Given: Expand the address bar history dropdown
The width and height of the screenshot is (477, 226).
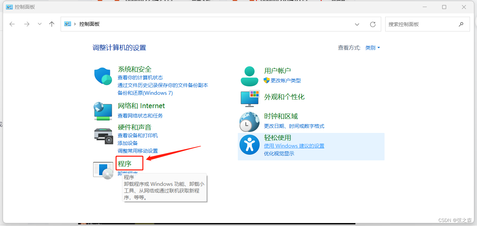Looking at the screenshot, I should tap(357, 24).
